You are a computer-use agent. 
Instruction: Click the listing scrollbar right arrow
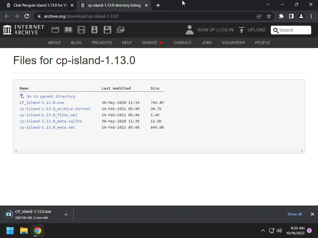[302, 151]
